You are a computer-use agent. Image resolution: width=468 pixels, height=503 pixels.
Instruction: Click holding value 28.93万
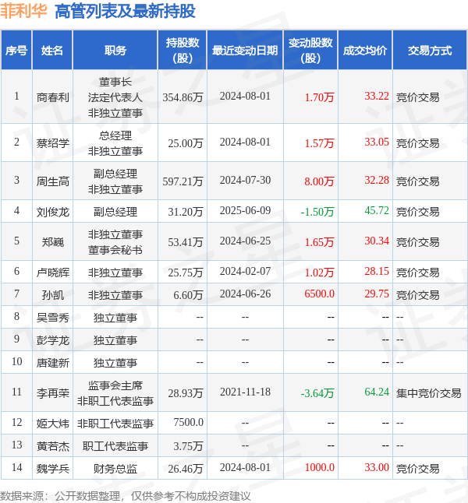point(186,393)
